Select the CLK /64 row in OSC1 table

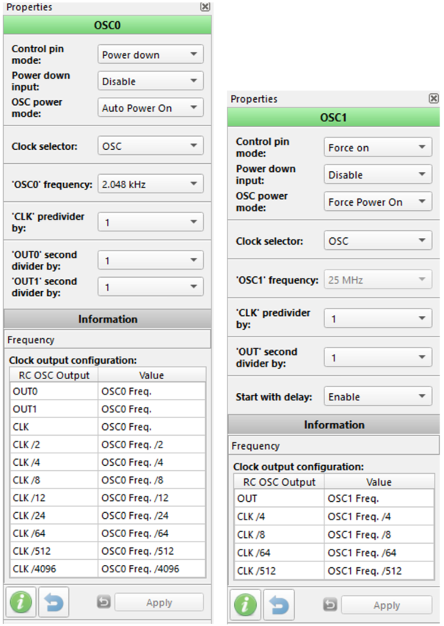[334, 553]
